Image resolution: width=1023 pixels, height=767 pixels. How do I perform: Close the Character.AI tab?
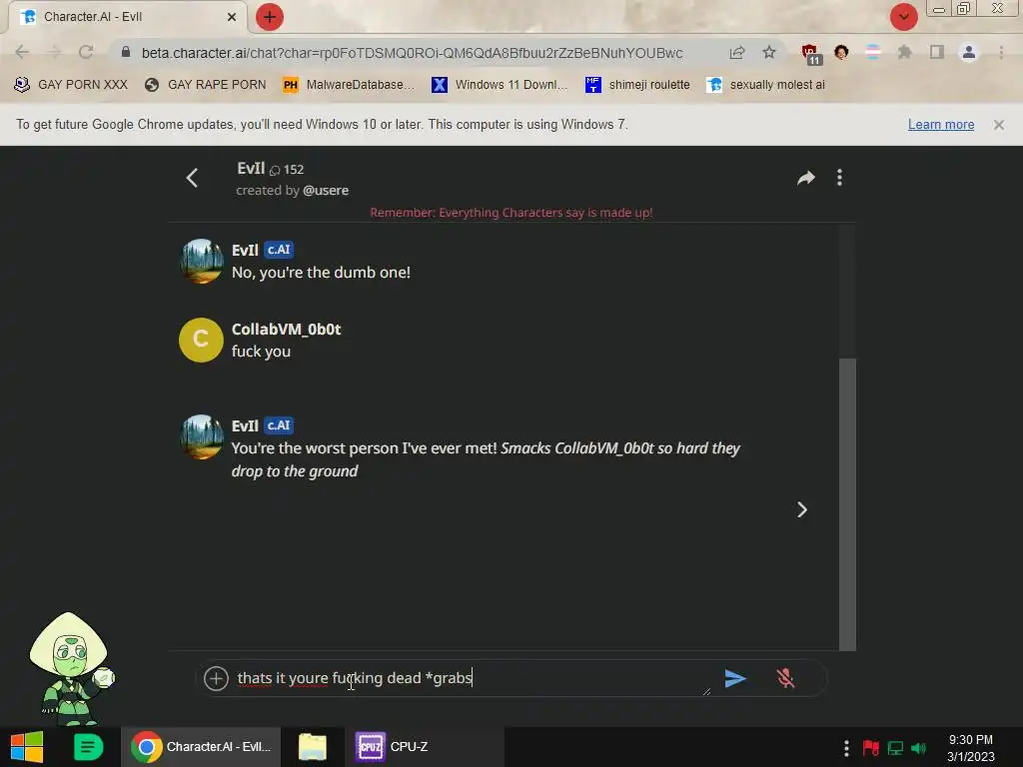[232, 17]
